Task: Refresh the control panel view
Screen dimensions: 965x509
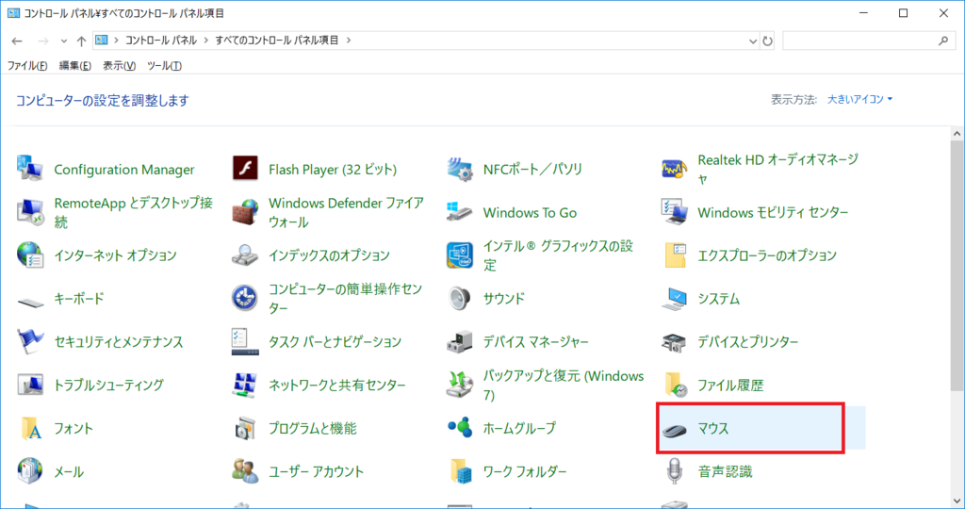Action: click(x=767, y=41)
